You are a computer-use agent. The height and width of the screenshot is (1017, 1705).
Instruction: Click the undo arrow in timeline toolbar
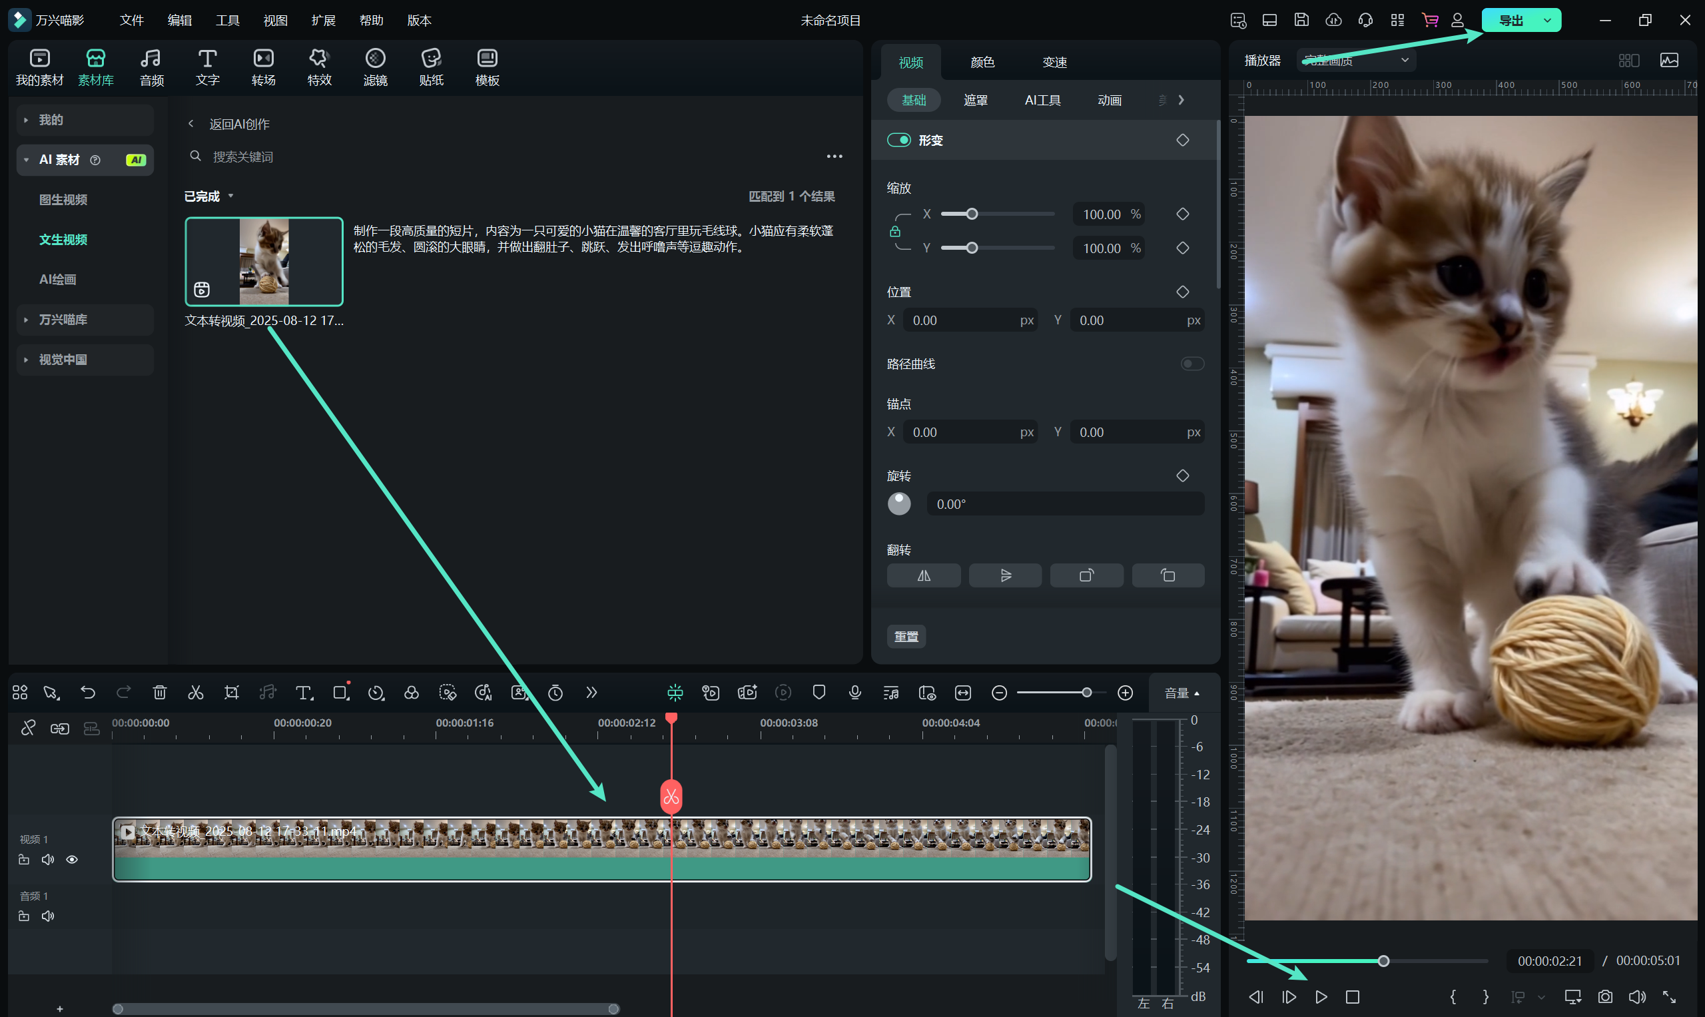tap(88, 693)
